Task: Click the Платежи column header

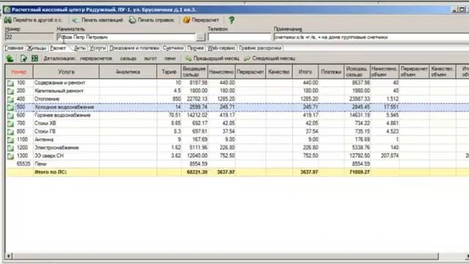Action: (331, 72)
